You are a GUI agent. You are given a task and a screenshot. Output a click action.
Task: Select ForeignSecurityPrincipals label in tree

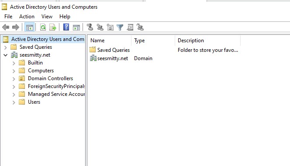tap(56, 86)
